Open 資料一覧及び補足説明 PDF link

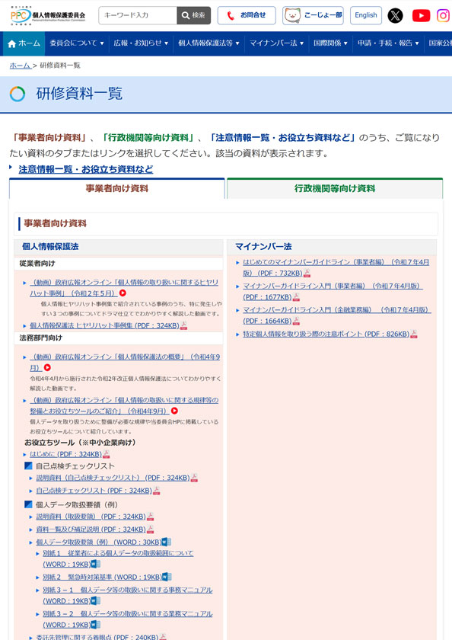pos(91,530)
